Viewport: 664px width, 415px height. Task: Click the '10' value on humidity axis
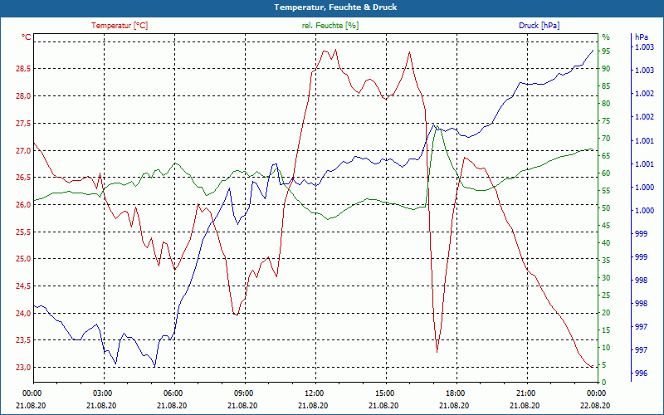click(x=606, y=348)
